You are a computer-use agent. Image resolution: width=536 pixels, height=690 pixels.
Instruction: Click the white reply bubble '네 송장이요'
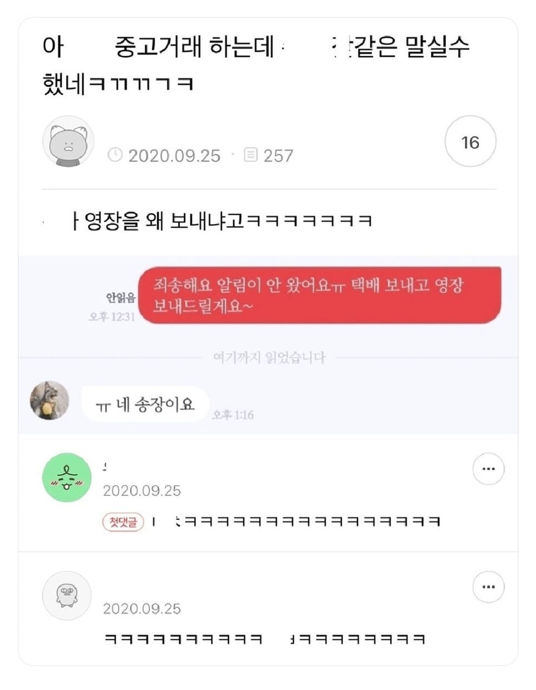146,404
